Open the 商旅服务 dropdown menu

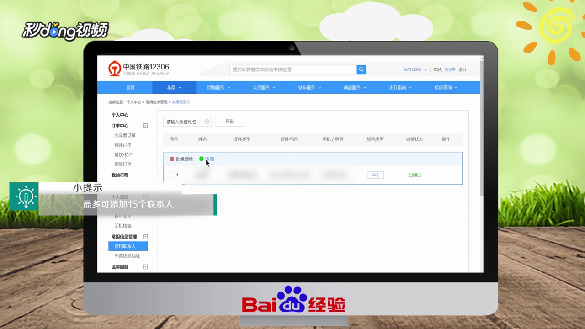click(355, 87)
